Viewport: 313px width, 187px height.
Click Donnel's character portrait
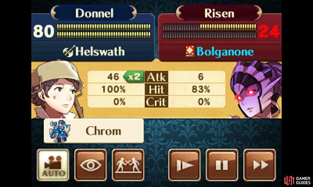57,90
